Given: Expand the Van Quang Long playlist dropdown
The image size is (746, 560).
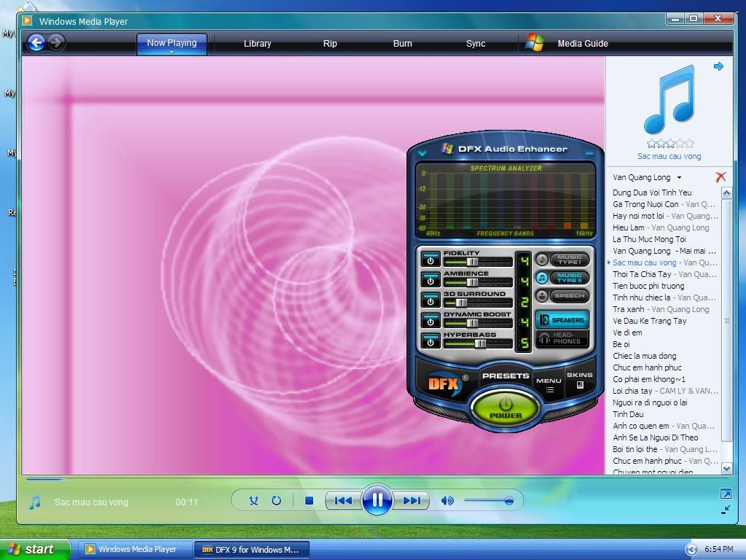Looking at the screenshot, I should tap(680, 178).
